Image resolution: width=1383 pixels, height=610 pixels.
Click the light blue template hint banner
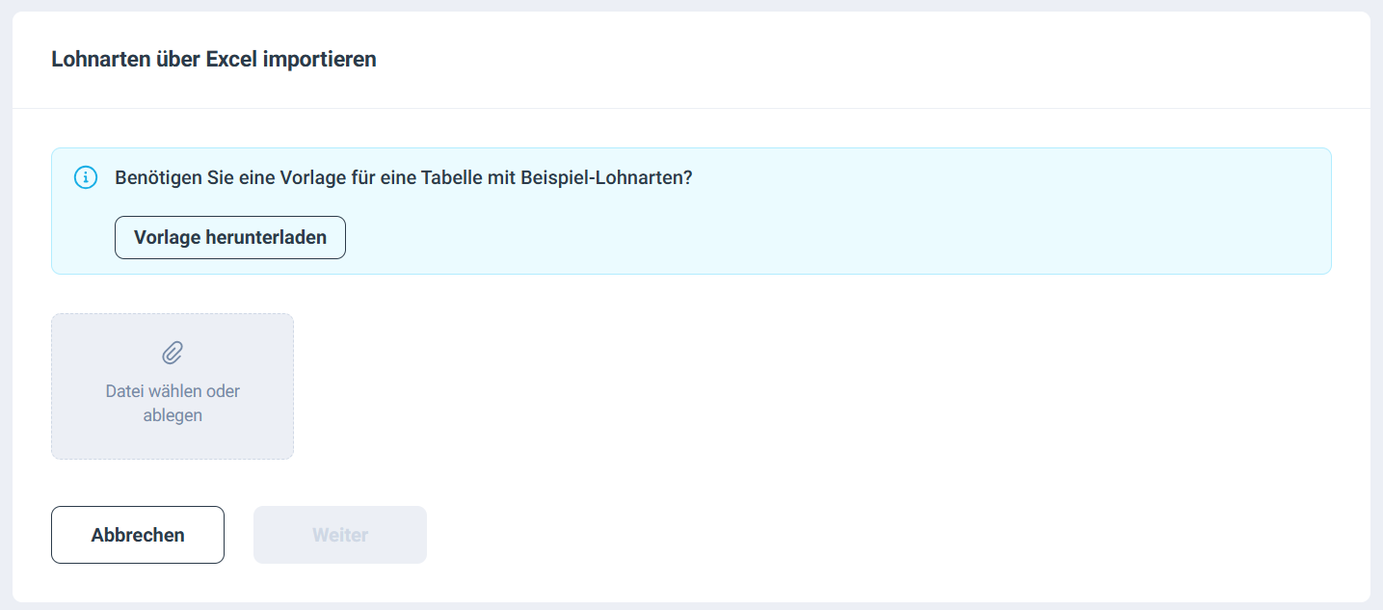(771, 231)
